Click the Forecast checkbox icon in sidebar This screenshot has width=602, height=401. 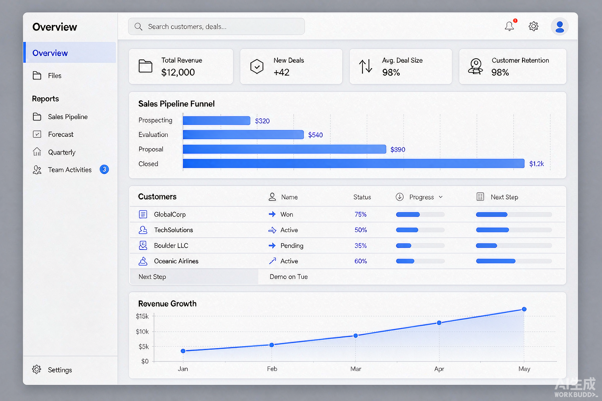pos(37,134)
